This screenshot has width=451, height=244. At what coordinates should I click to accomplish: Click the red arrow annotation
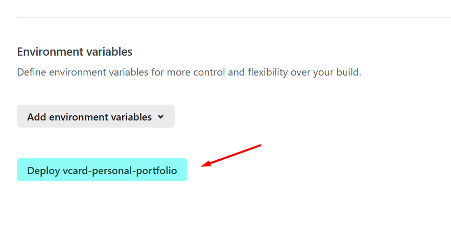231,155
